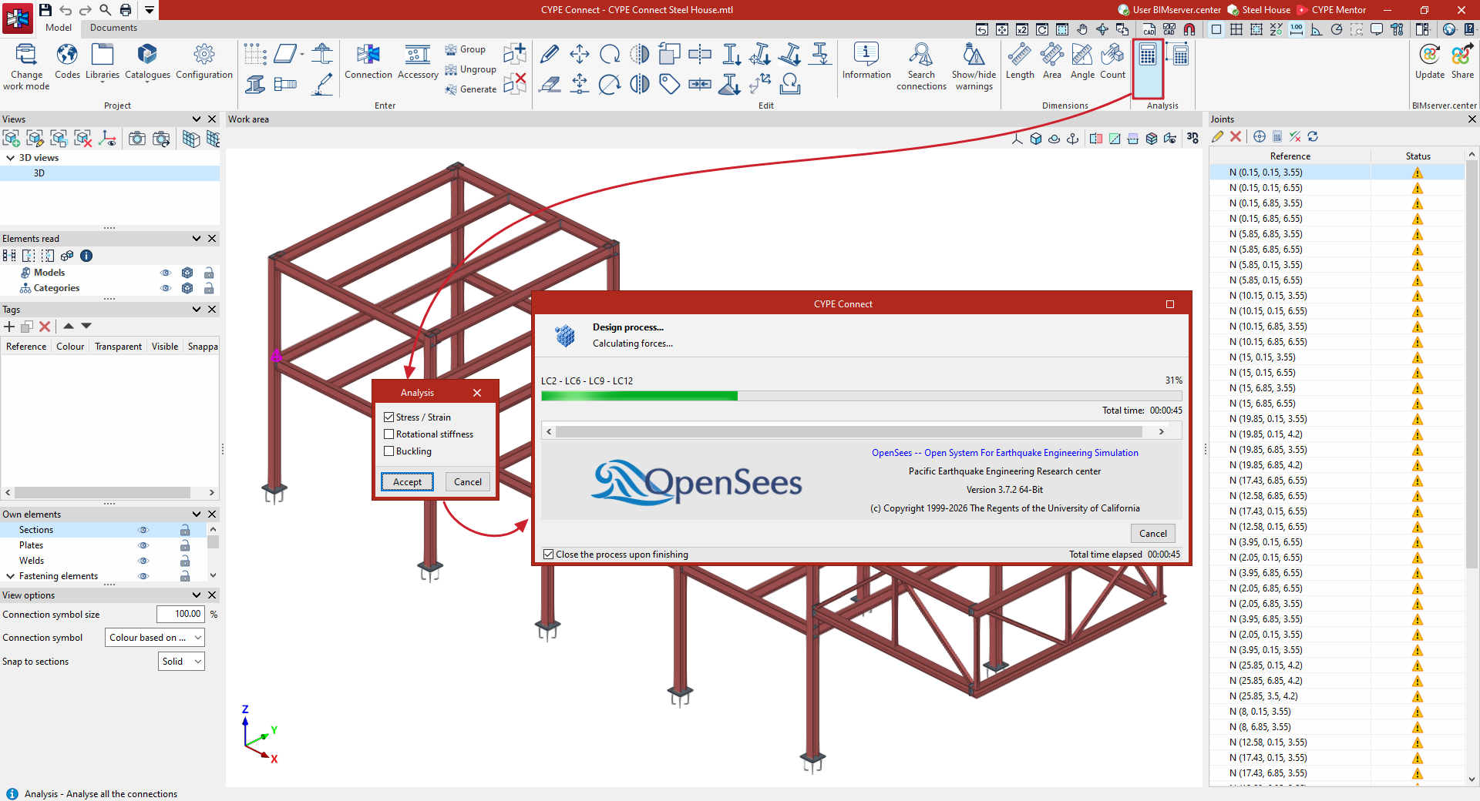The image size is (1480, 801).
Task: Open the Configuration gear
Action: [x=204, y=62]
